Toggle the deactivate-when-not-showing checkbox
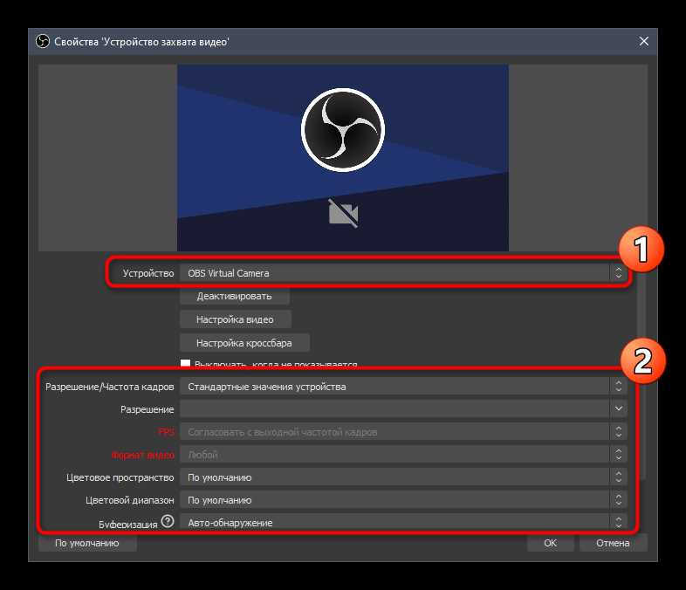 click(x=185, y=364)
